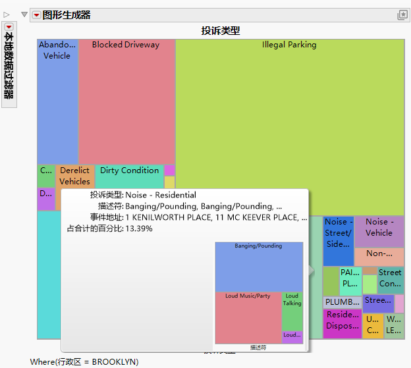Click the PAI... PL... tile

(x=350, y=281)
